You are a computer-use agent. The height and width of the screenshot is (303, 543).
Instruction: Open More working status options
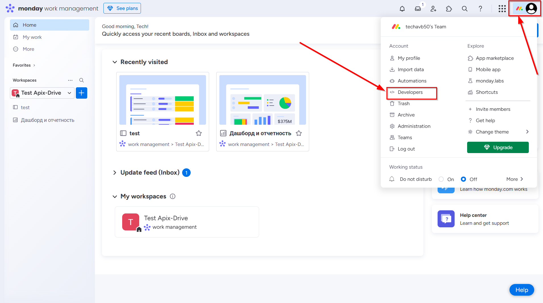pos(515,179)
